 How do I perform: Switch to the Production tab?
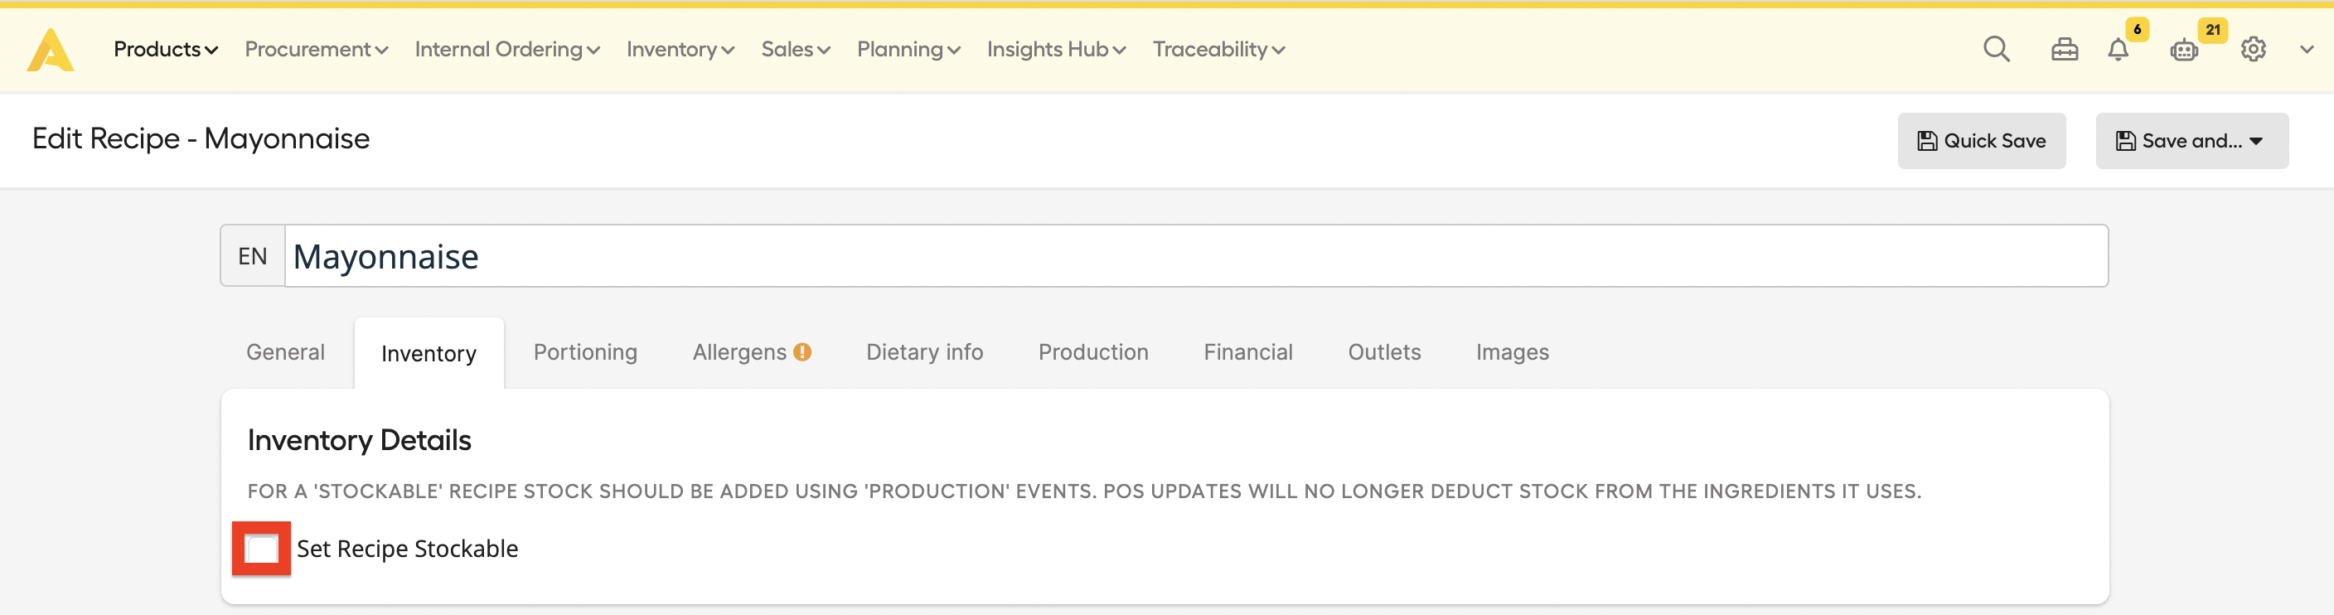(1092, 352)
